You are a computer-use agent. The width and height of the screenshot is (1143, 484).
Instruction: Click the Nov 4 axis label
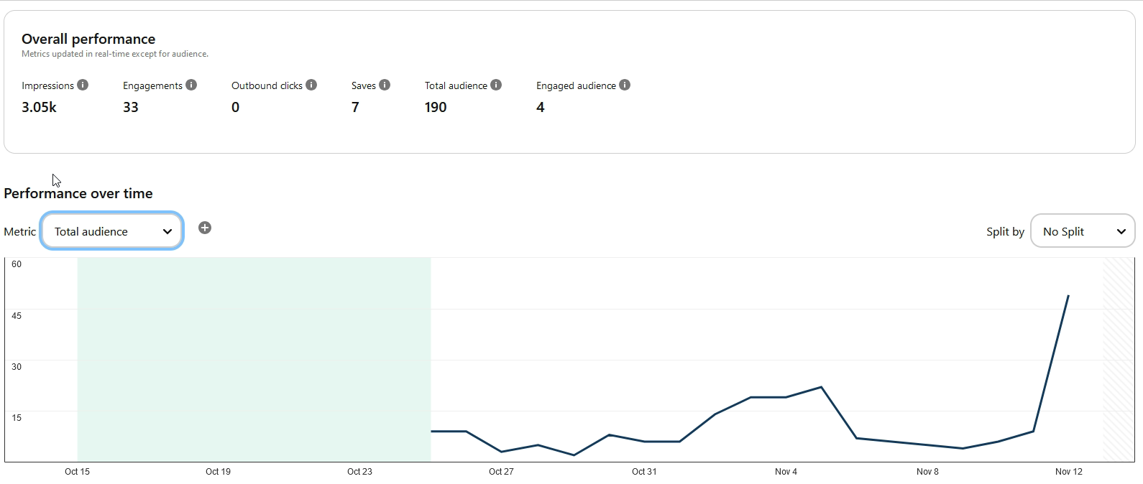786,472
